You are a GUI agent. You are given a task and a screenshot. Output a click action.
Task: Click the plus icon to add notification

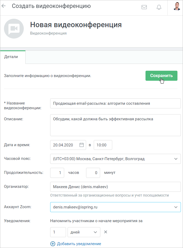coord(53,244)
